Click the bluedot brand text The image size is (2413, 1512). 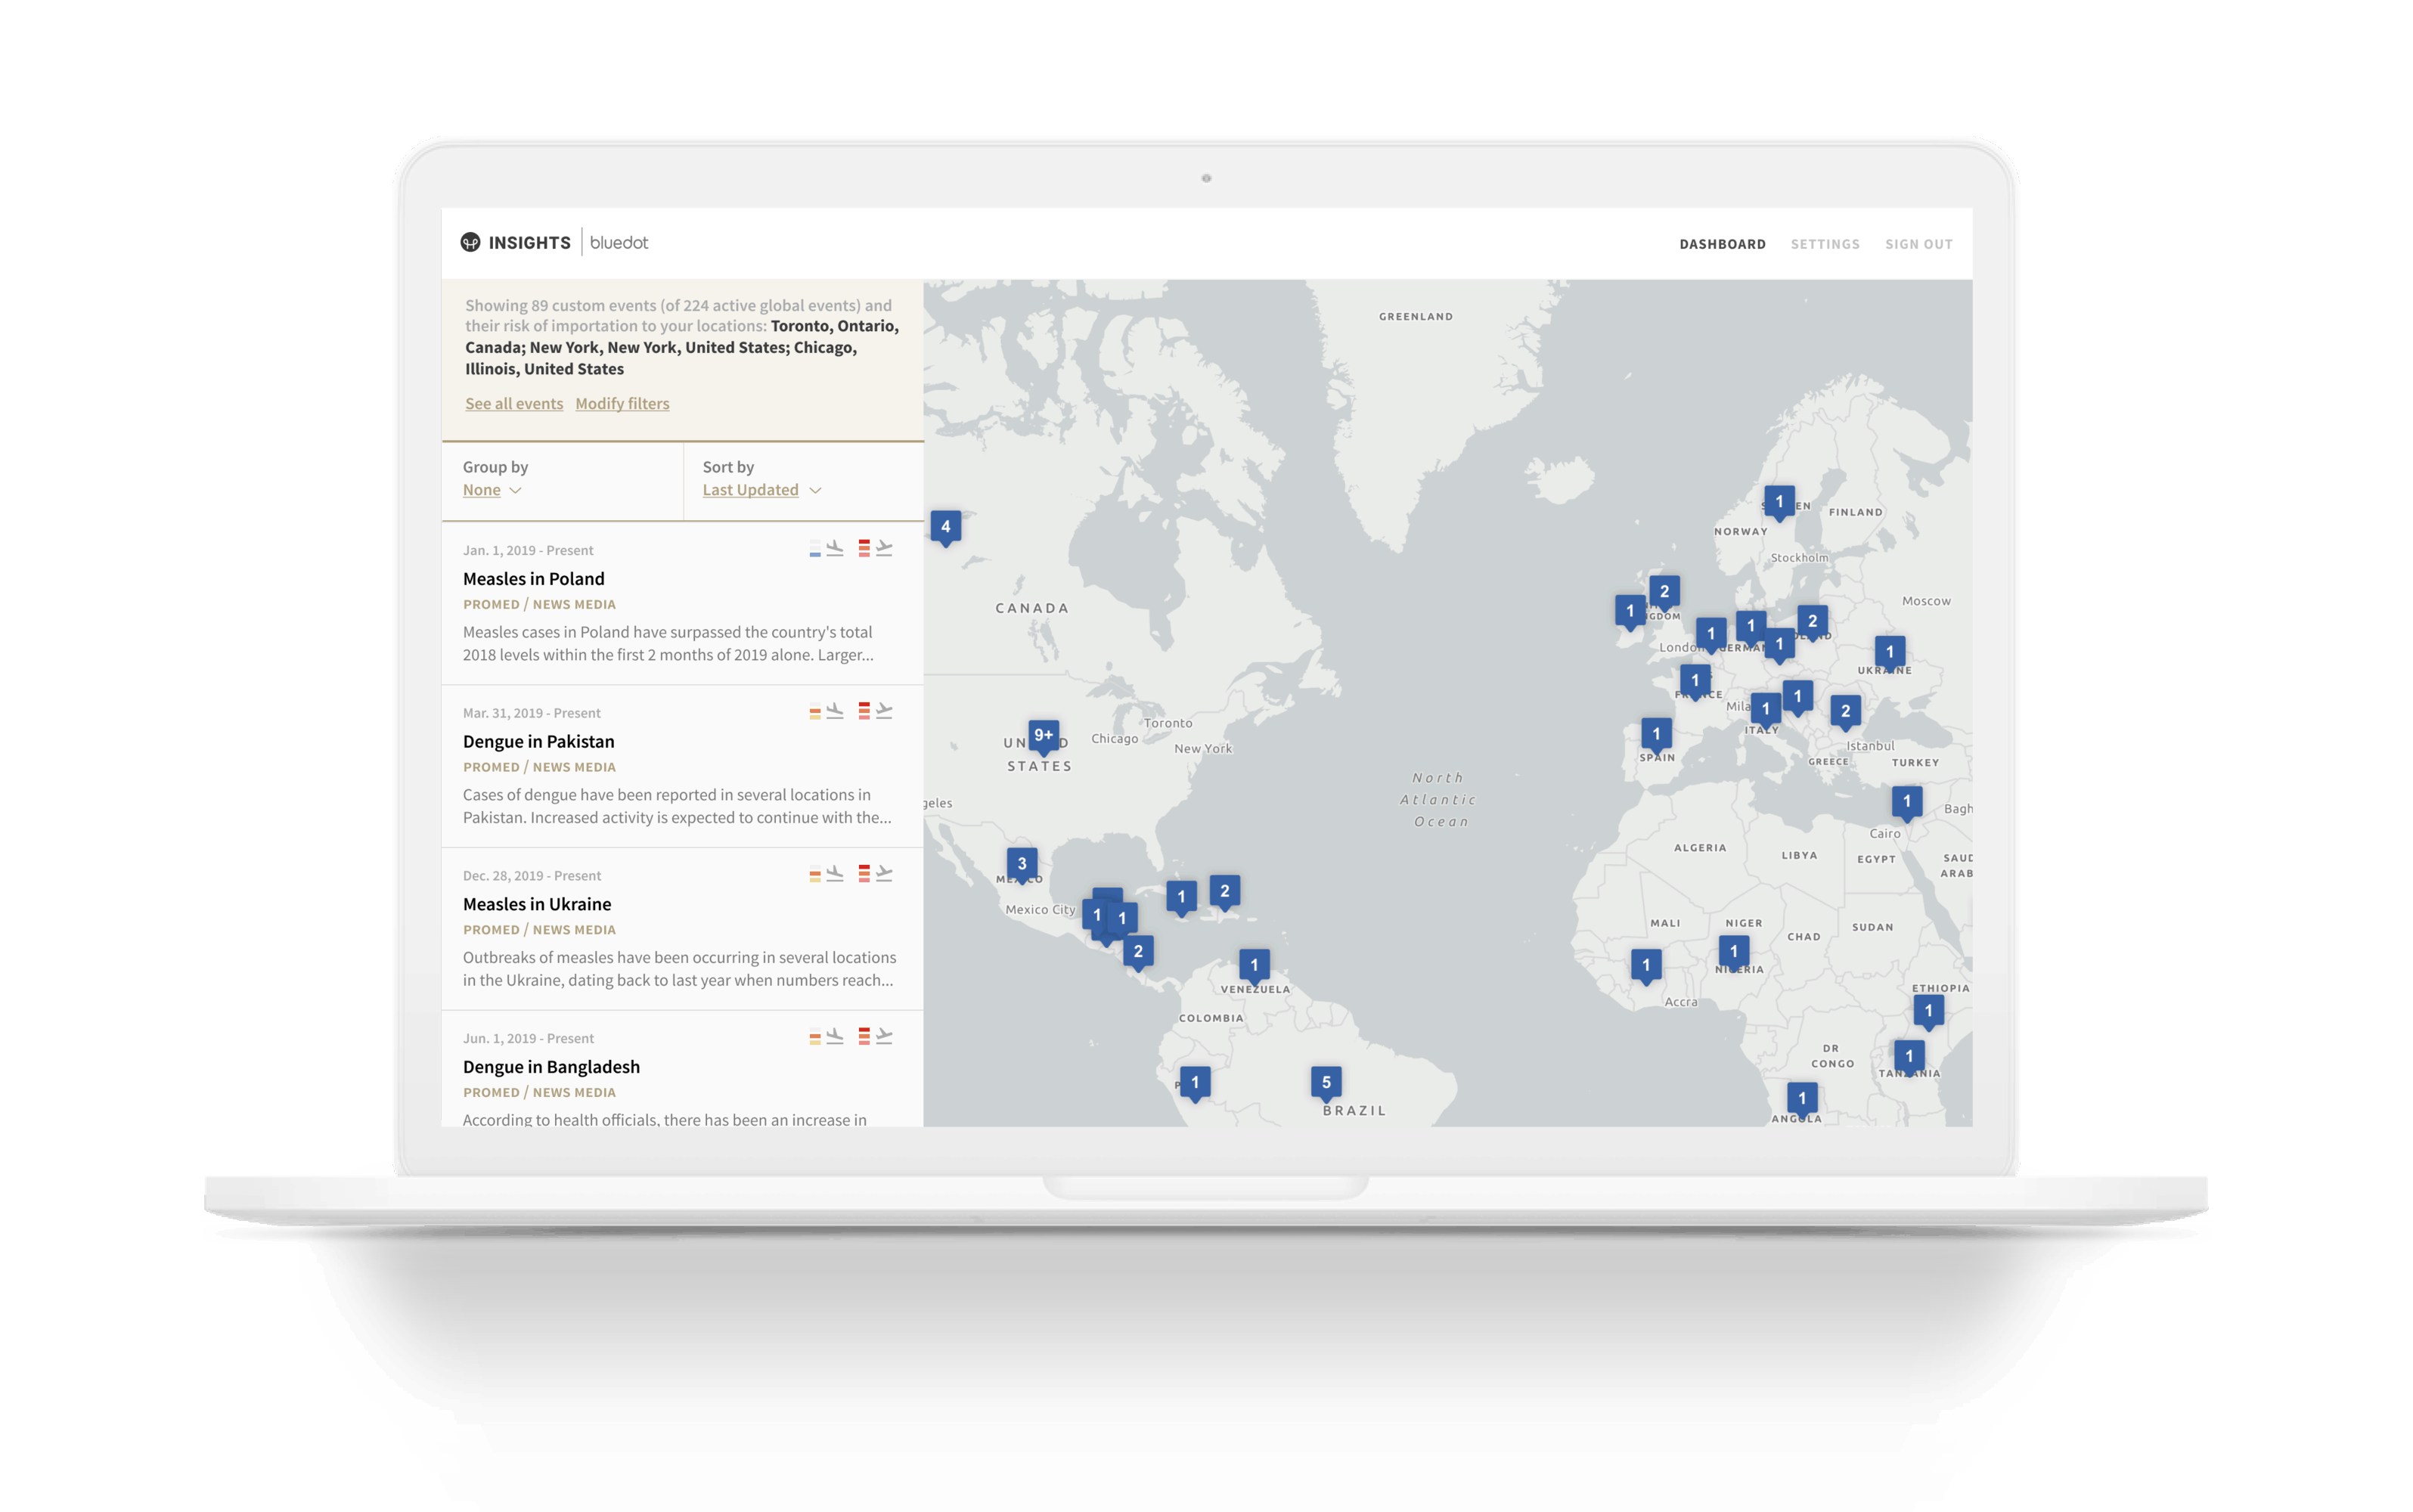point(619,242)
